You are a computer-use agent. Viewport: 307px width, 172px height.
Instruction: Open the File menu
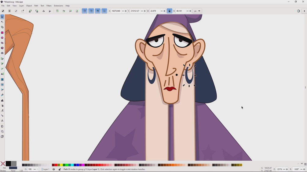pyautogui.click(x=3, y=6)
